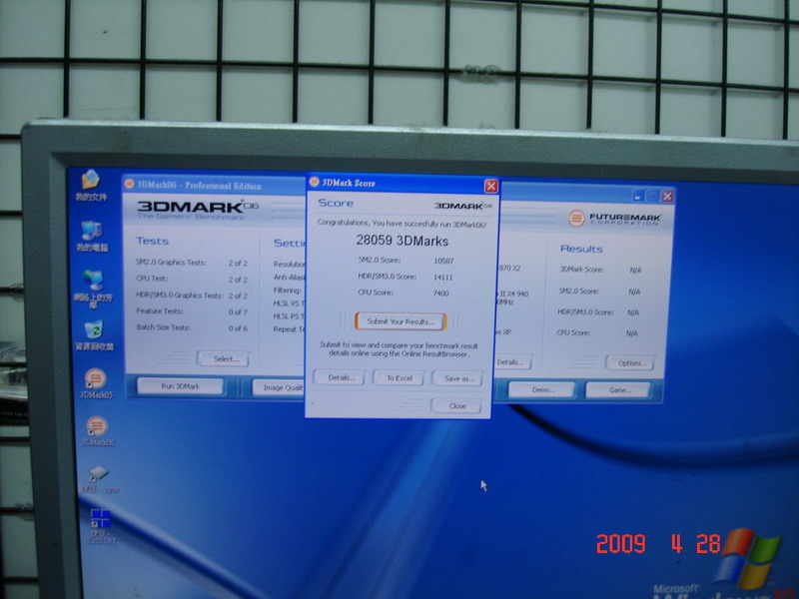The image size is (799, 599).
Task: Click Run 3DMark in the main window
Action: pyautogui.click(x=181, y=386)
